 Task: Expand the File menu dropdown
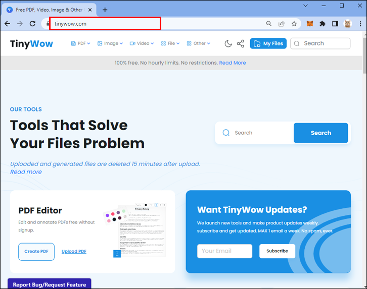[170, 43]
